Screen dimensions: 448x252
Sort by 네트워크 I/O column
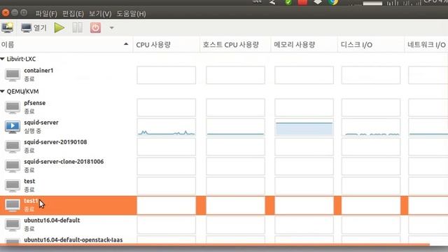coord(426,45)
